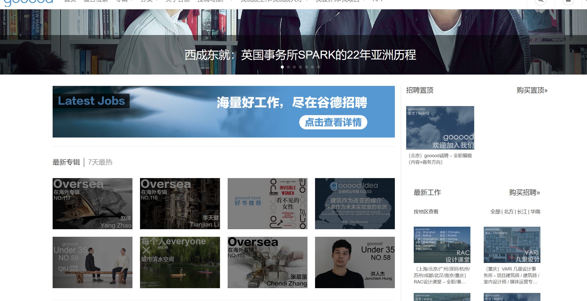
Task: Select the third carousel indicator dot
Action: point(294,67)
